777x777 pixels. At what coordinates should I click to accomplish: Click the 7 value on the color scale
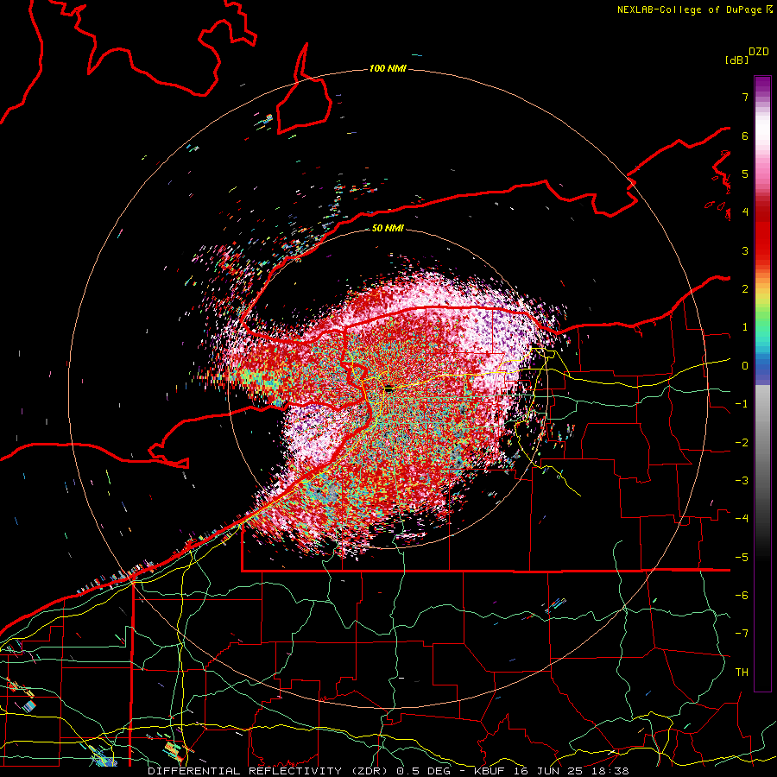(745, 97)
